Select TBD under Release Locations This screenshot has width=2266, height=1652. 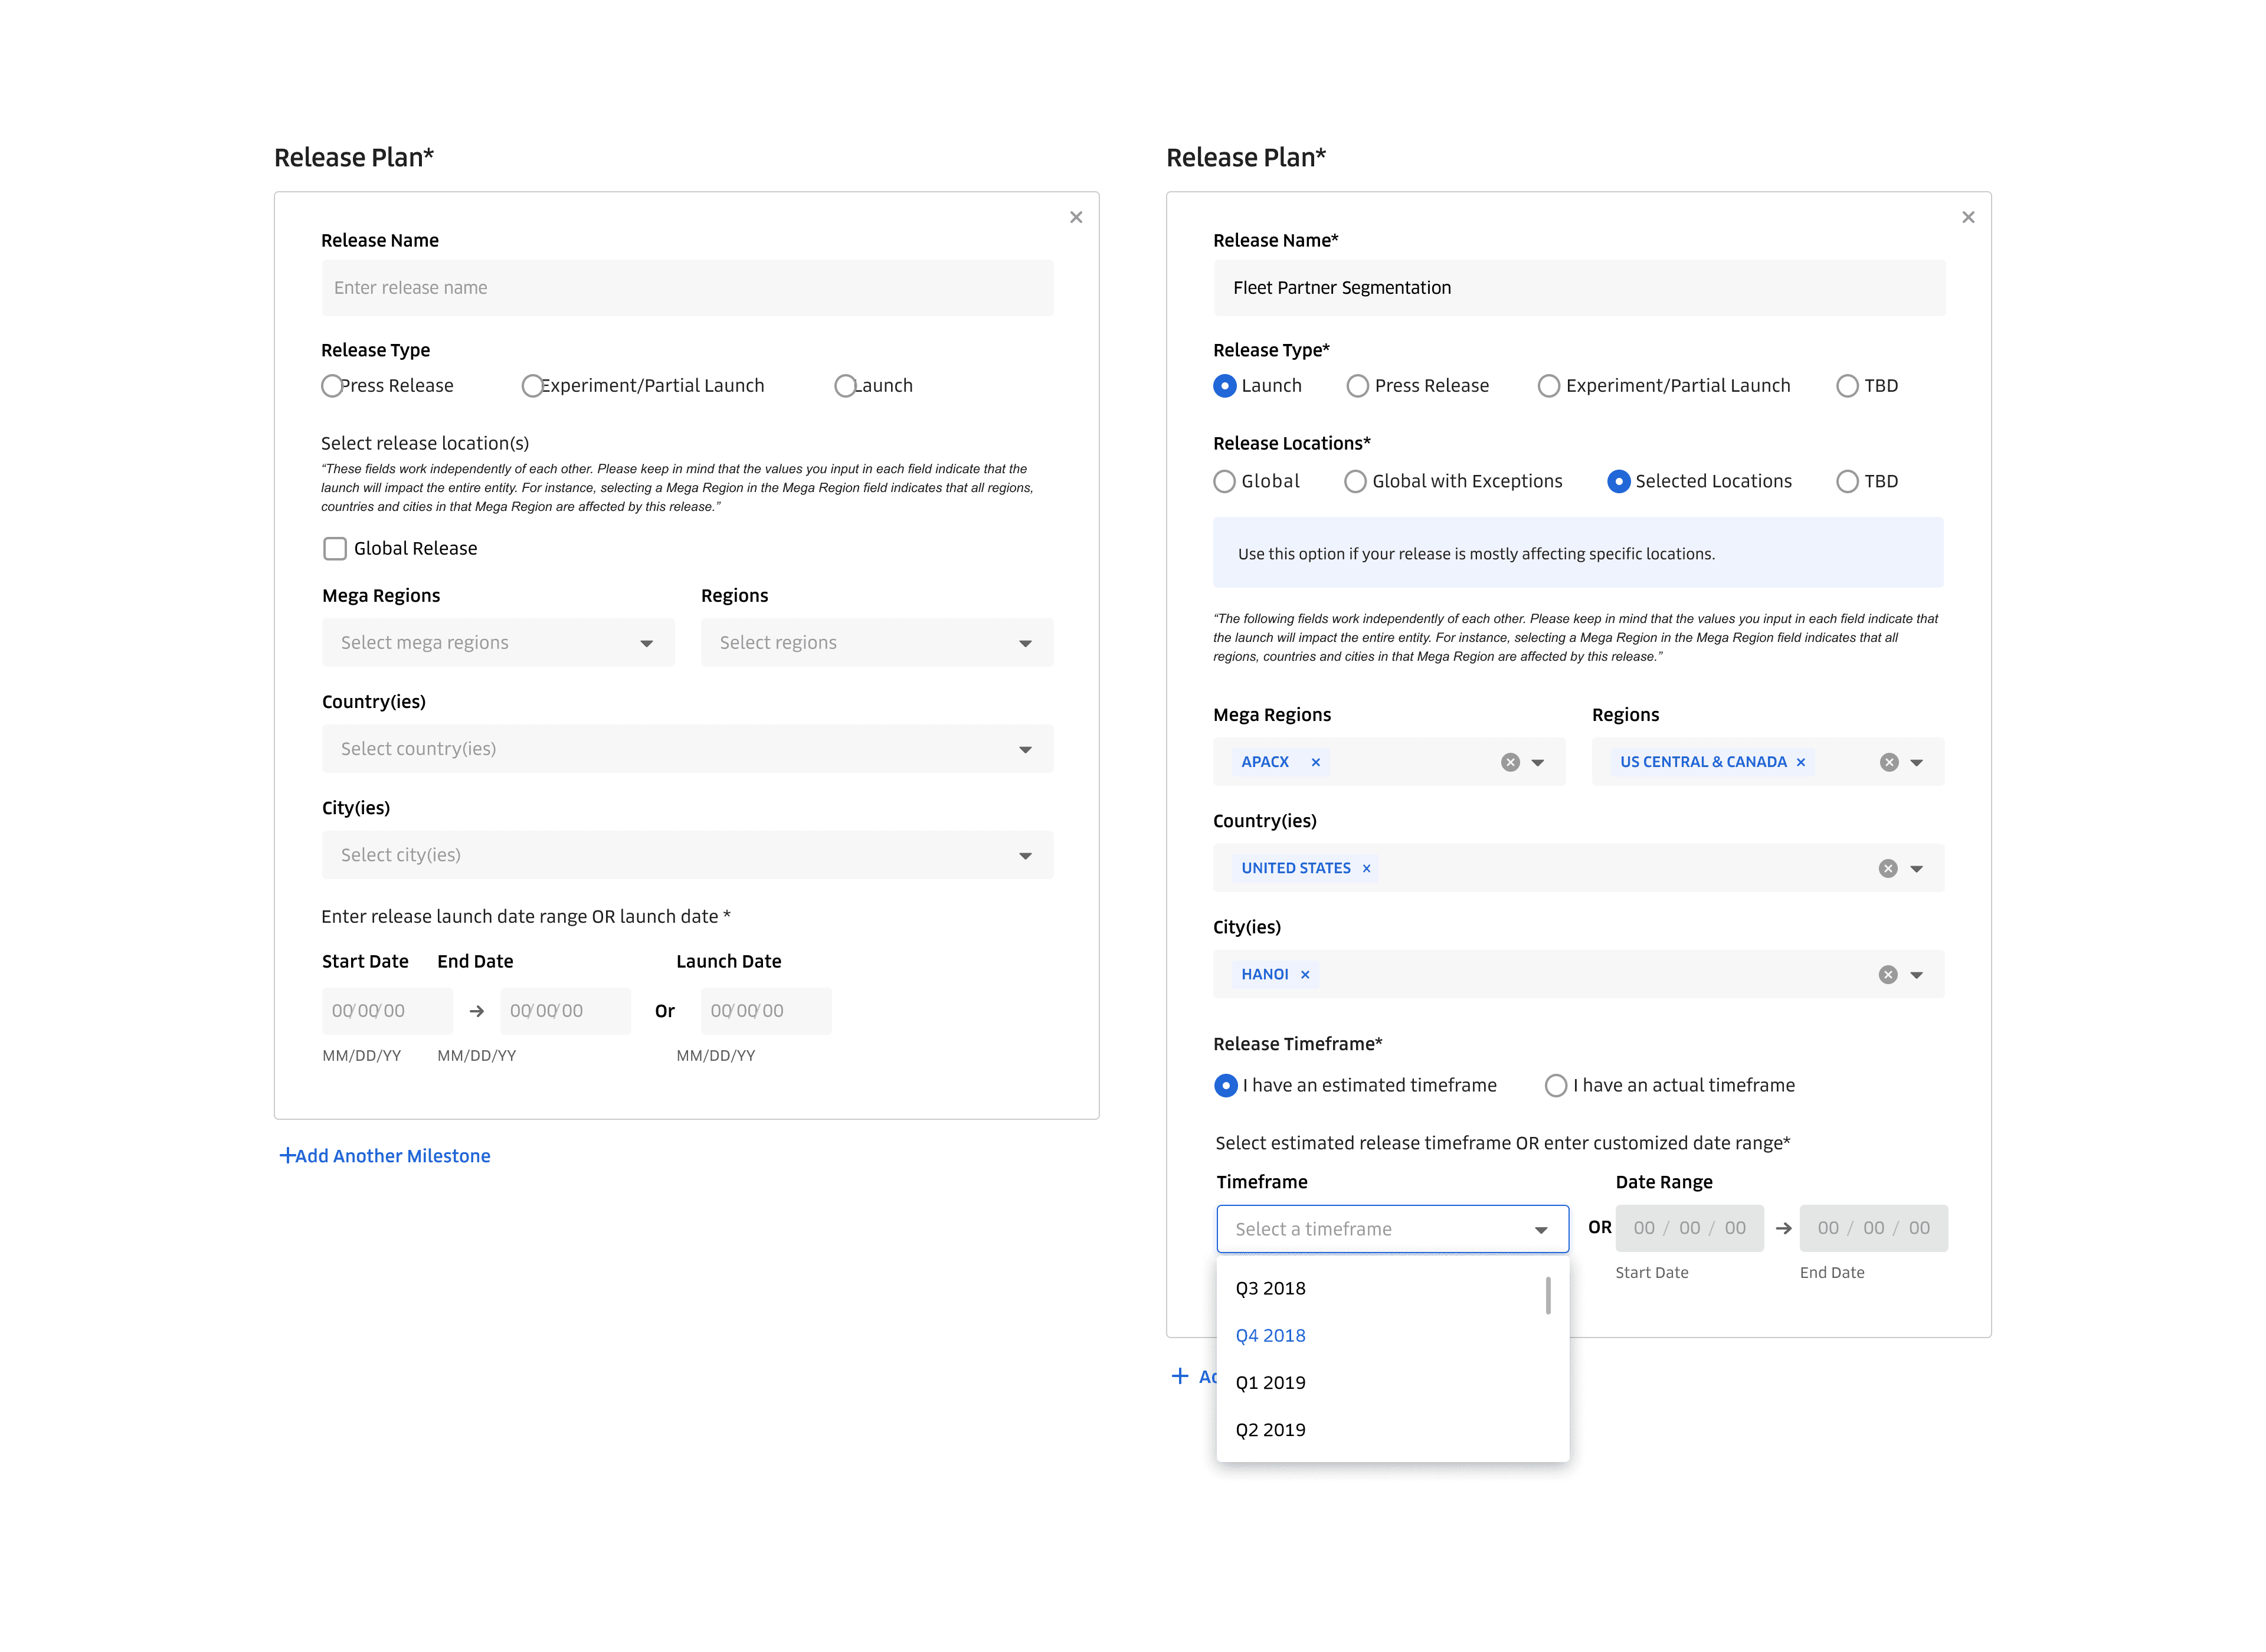point(1847,481)
